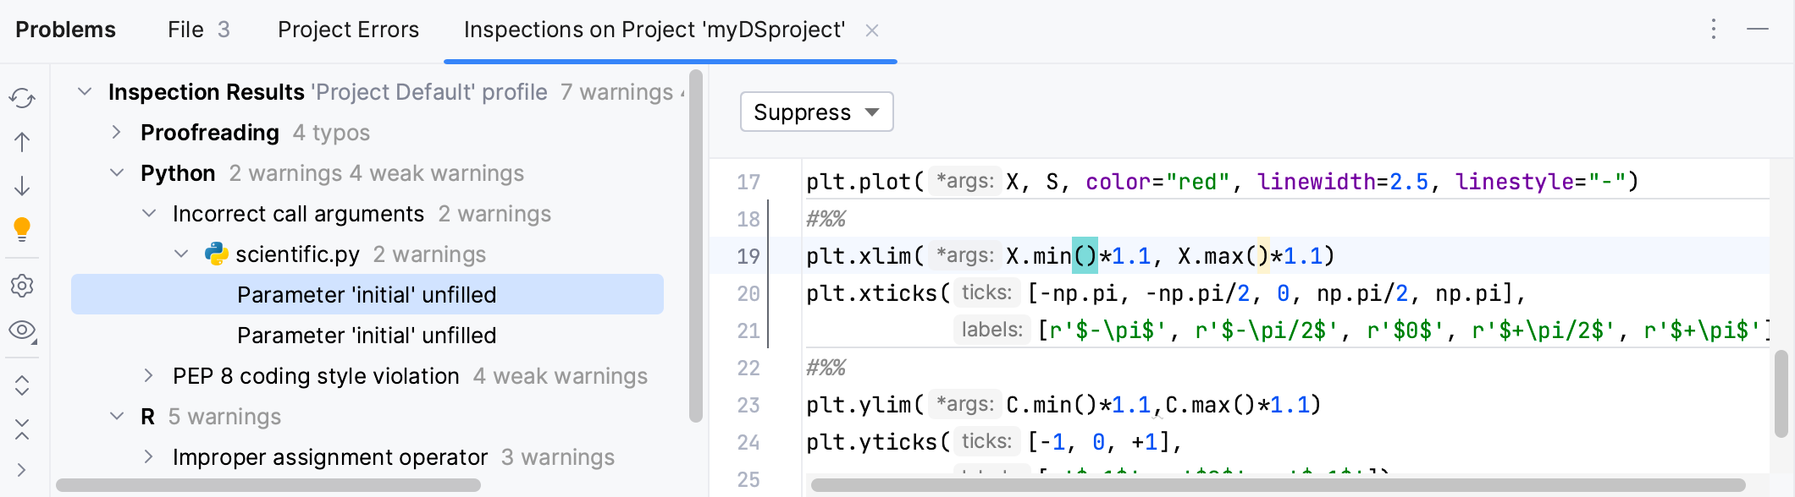Toggle the preview eye icon
The image size is (1795, 497).
pyautogui.click(x=22, y=330)
